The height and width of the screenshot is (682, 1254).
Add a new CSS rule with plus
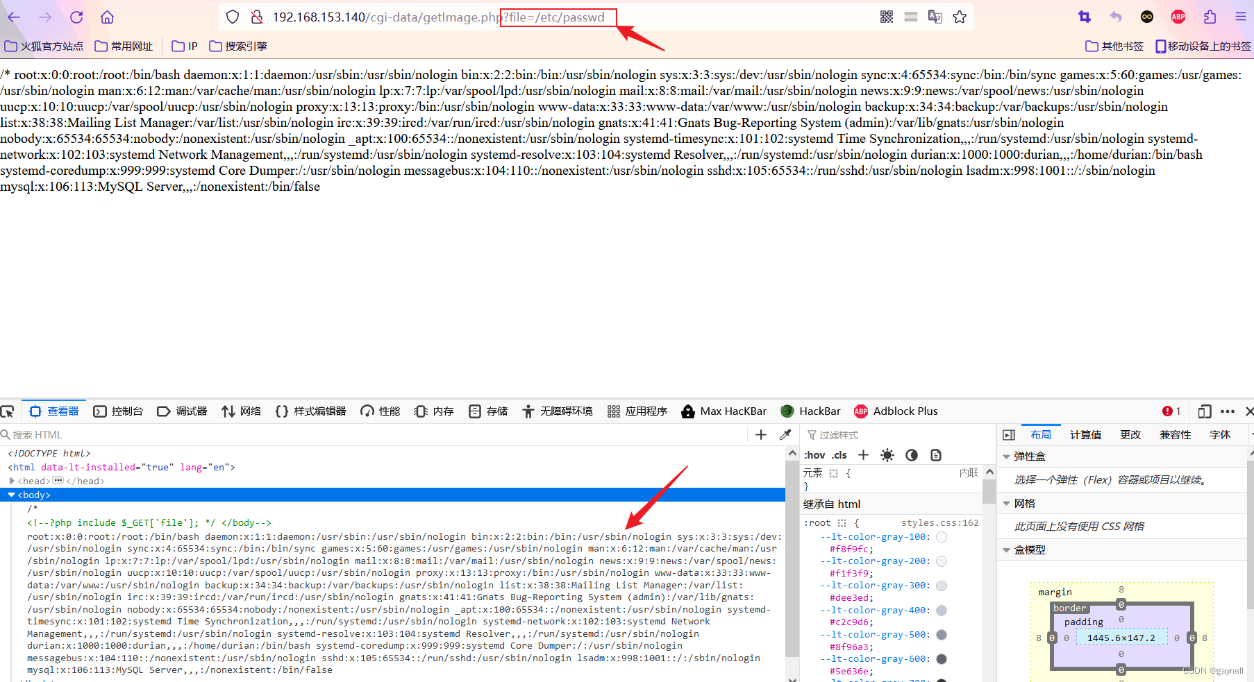click(863, 455)
